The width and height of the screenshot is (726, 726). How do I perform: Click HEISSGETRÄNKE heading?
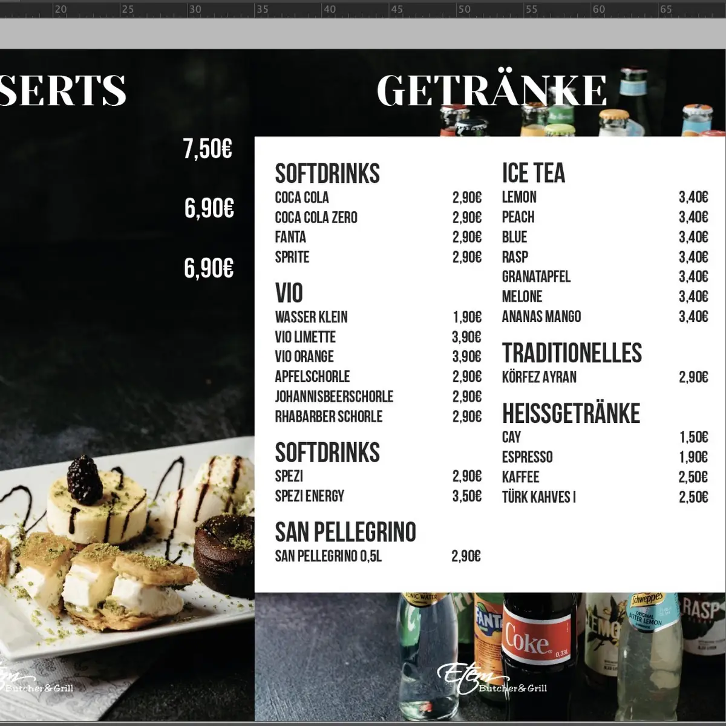571,414
